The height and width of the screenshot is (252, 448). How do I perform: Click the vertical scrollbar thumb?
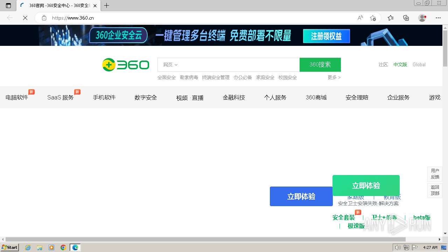click(445, 48)
